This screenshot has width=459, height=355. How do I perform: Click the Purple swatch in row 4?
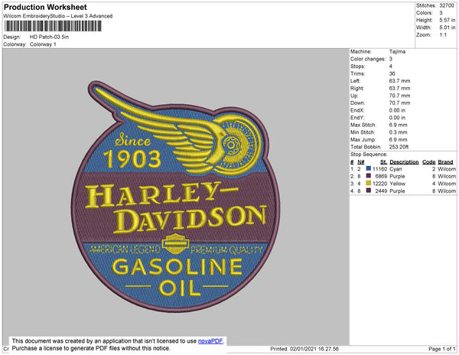tap(369, 191)
